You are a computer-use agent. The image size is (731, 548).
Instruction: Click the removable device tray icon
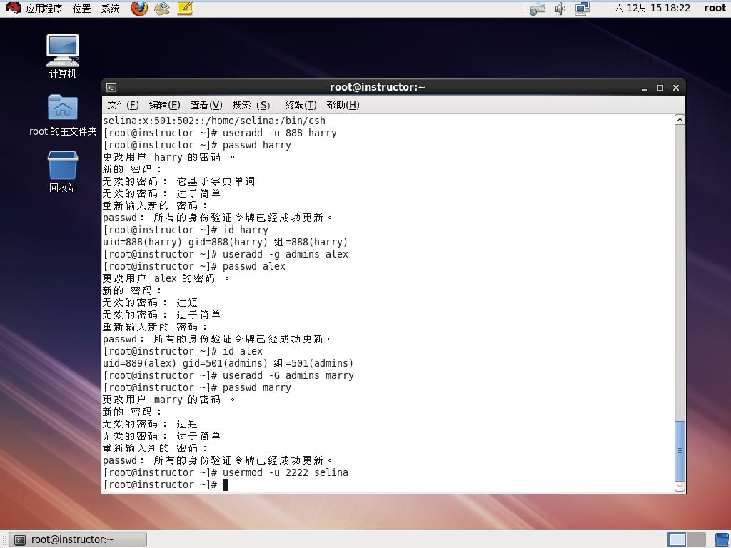(x=538, y=9)
